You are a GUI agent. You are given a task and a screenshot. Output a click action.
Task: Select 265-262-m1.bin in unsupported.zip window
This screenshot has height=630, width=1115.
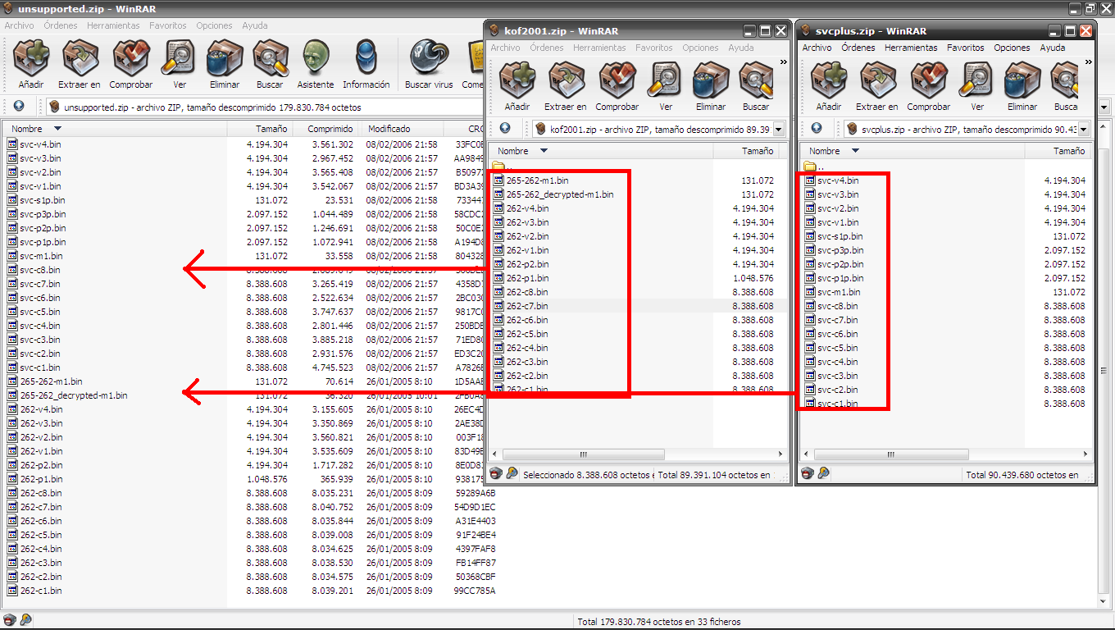(x=51, y=381)
